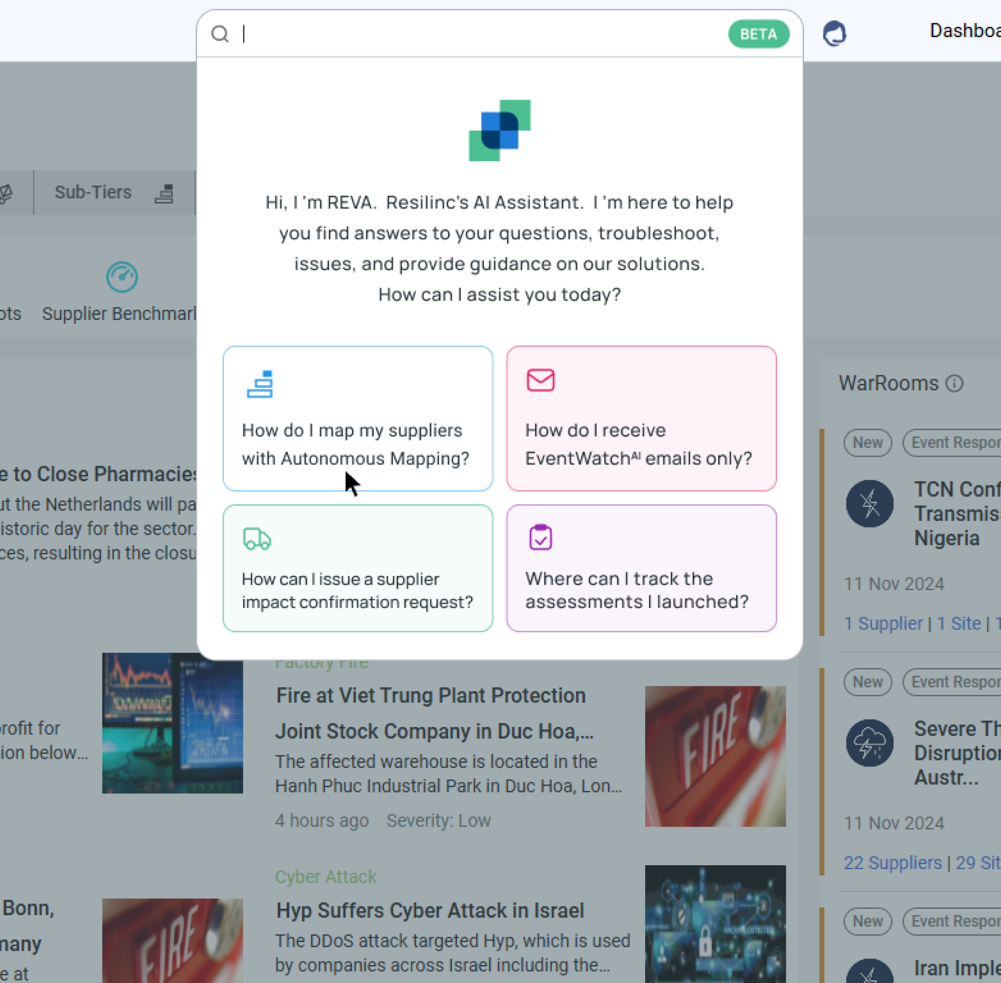Viewport: 1001px width, 983px height.
Task: Click the Resilinc logo above the greeting
Action: point(499,130)
